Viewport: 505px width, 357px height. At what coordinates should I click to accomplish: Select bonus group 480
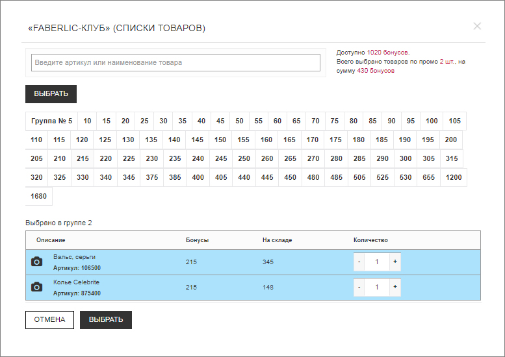(313, 177)
